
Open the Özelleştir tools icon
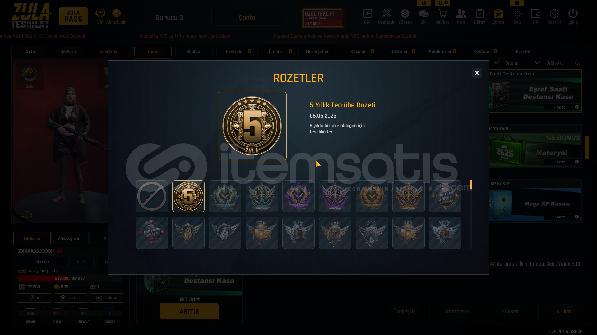[386, 14]
